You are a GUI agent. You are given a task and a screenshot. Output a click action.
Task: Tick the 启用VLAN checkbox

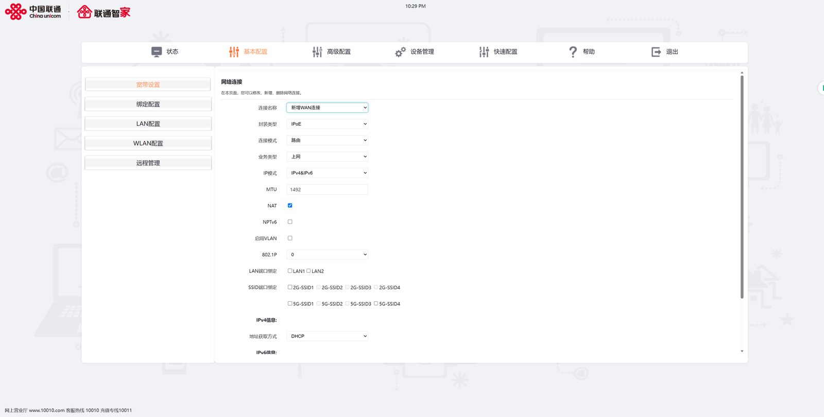pyautogui.click(x=290, y=238)
